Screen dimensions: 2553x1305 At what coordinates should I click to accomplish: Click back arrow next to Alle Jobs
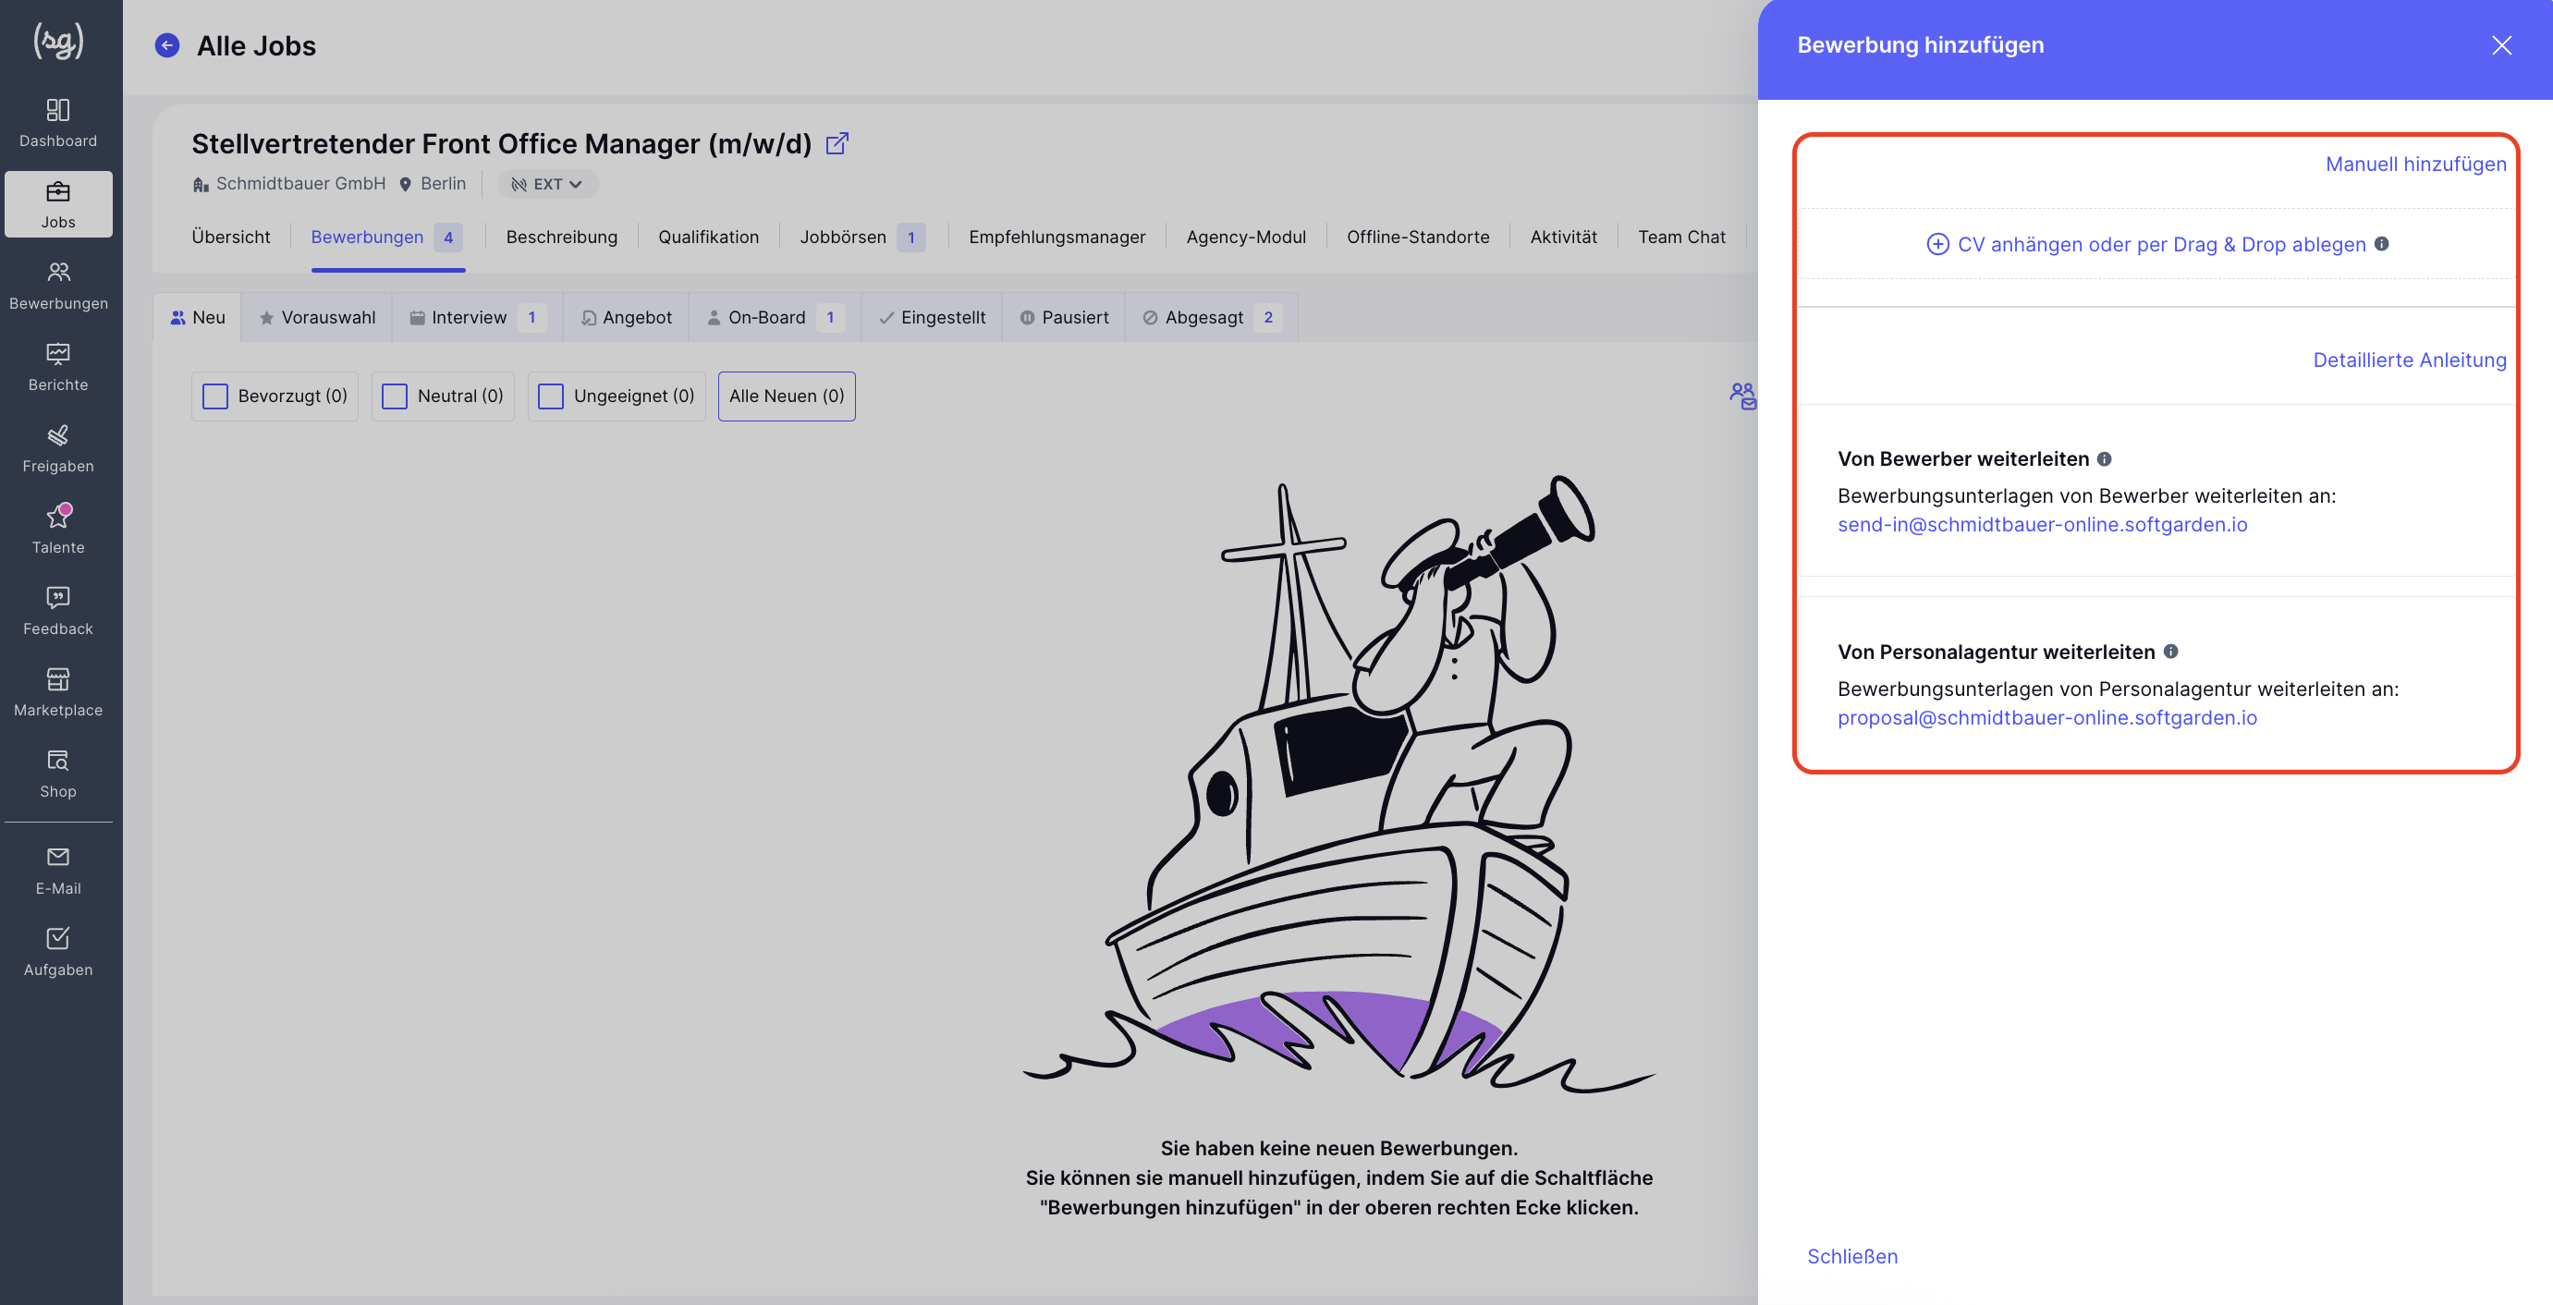point(167,45)
